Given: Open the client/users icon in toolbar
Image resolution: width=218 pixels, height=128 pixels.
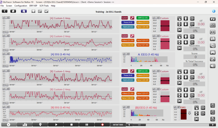Looking at the screenshot, I should (x=24, y=11).
